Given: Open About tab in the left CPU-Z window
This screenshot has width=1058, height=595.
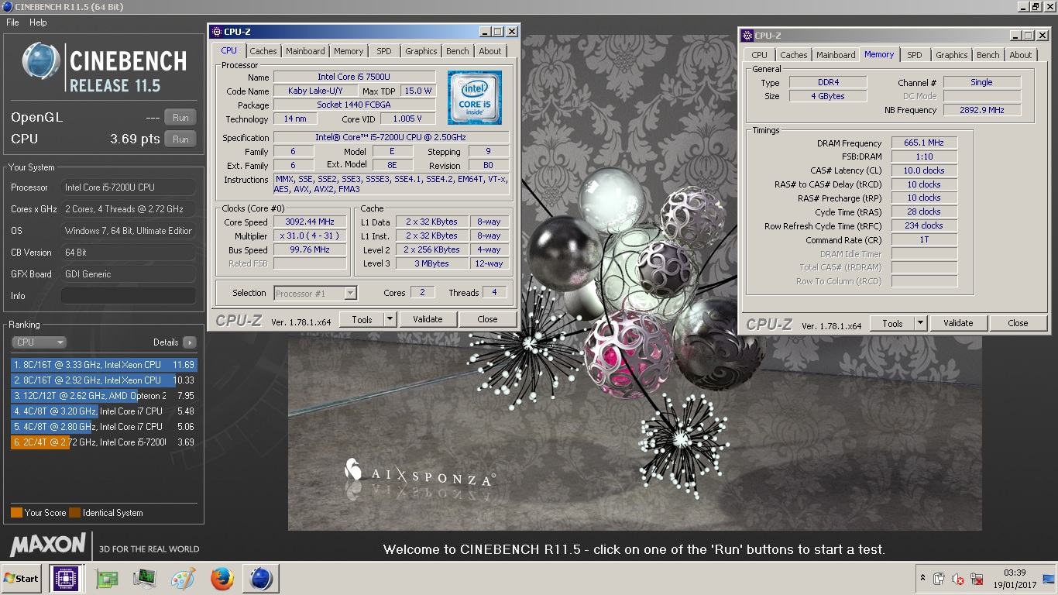Looking at the screenshot, I should [x=490, y=51].
